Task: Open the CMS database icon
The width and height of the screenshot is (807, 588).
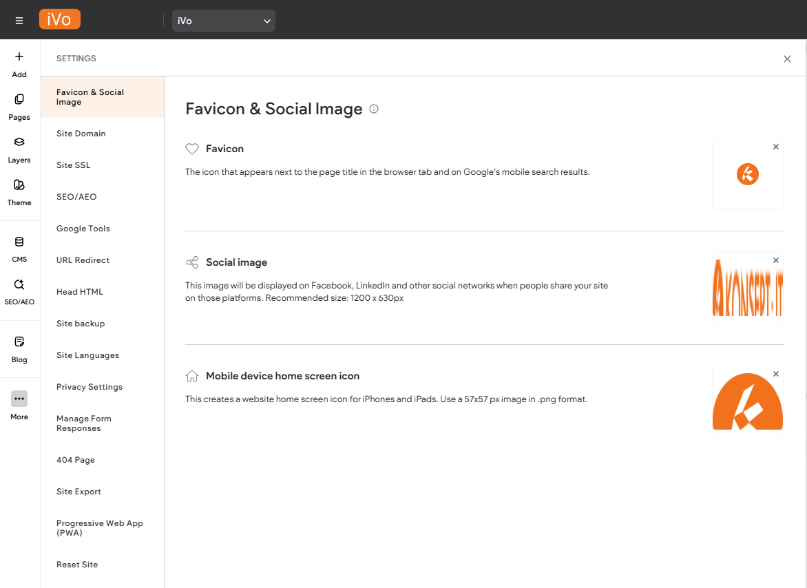Action: 19,242
